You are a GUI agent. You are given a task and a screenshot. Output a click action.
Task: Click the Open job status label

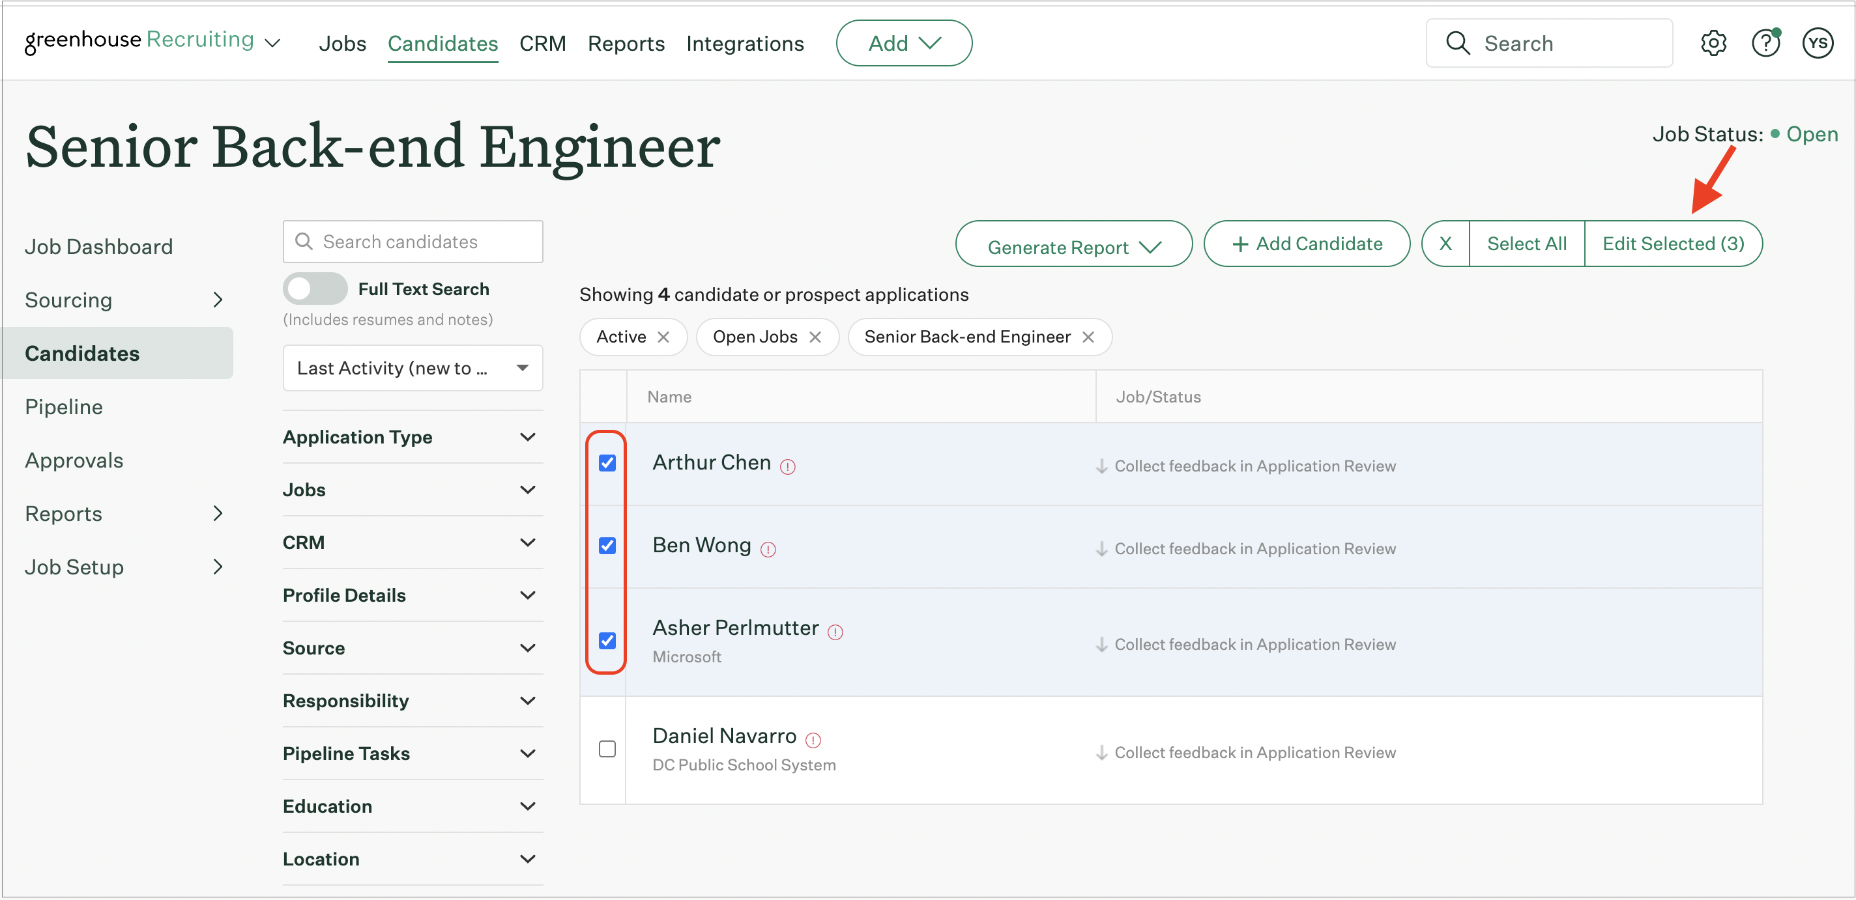coord(1811,134)
